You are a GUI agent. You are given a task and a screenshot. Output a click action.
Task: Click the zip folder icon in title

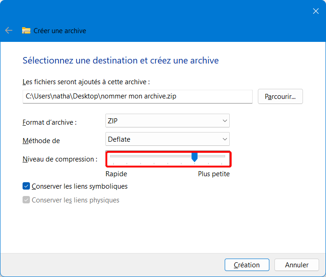[x=26, y=30]
